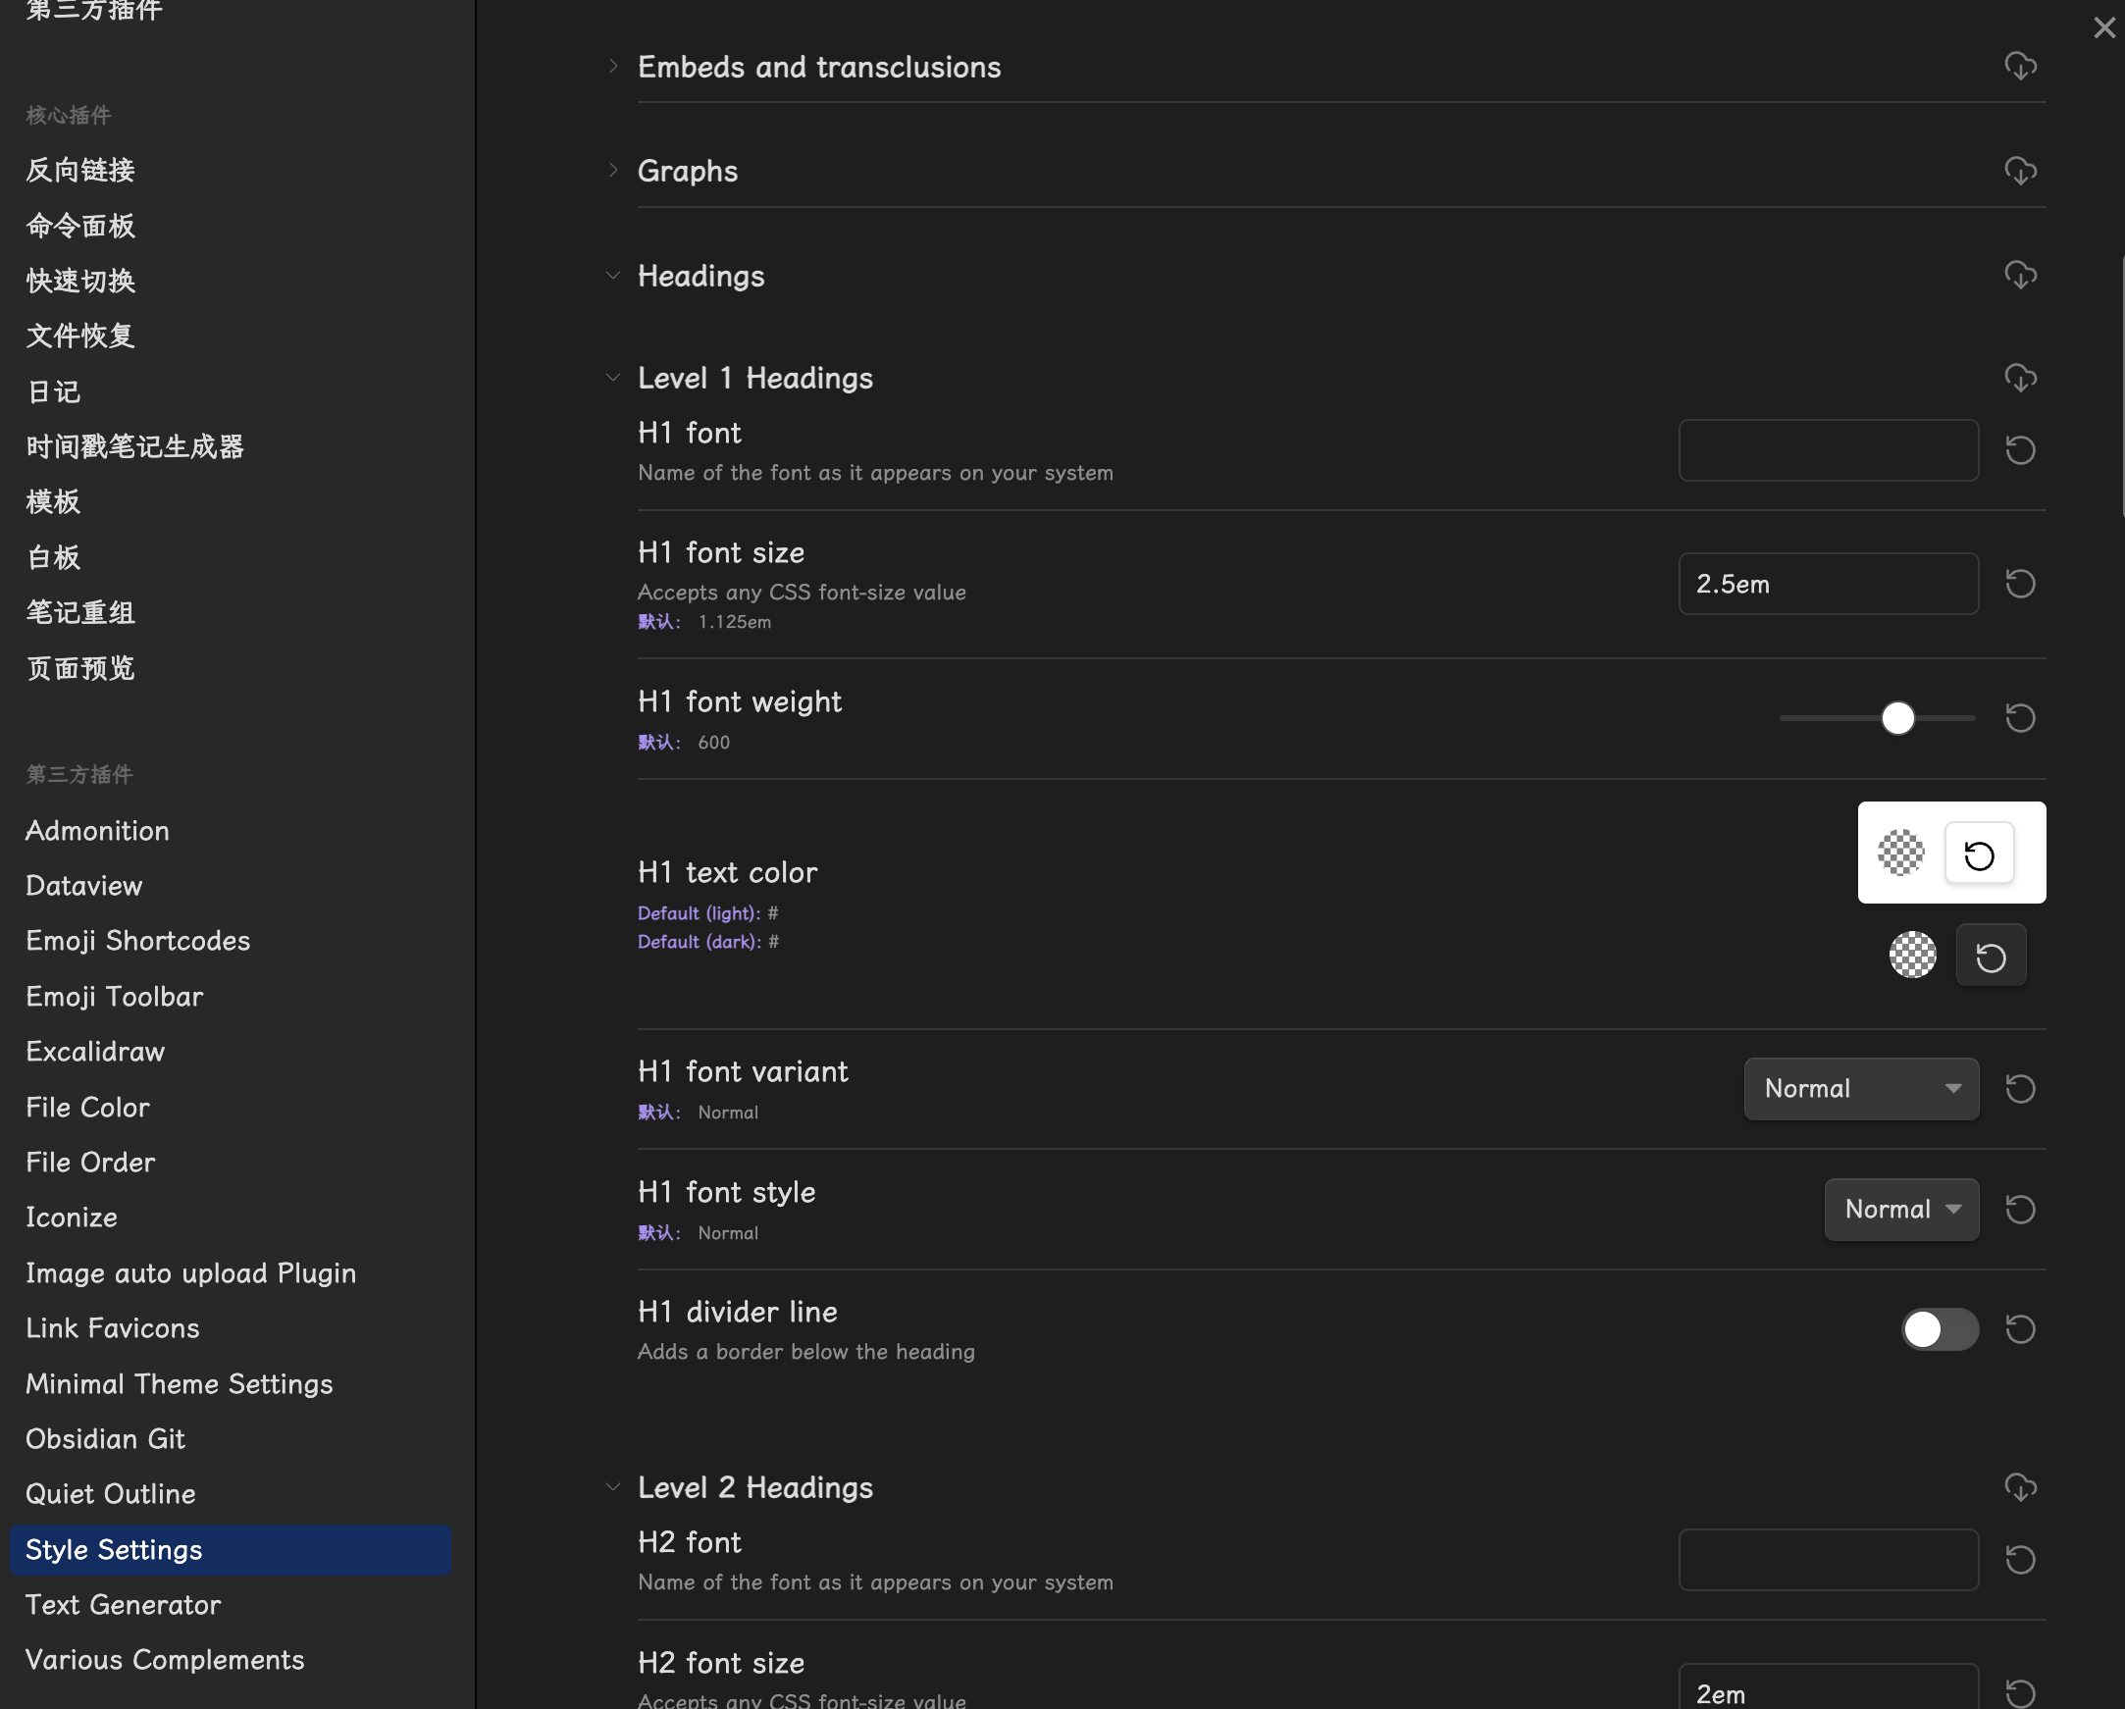This screenshot has width=2125, height=1709.
Task: Click the H1 font name input field
Action: click(x=1828, y=450)
